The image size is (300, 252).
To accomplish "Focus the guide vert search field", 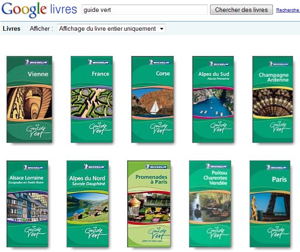I will pos(145,10).
